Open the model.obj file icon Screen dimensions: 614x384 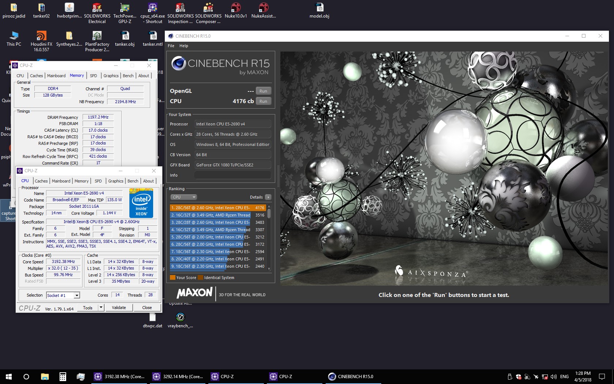point(319,10)
